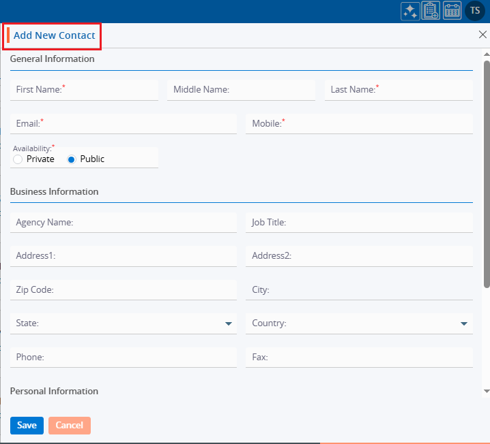Screen dimensions: 490x444
Task: Click the First Name field
Action: pyautogui.click(x=84, y=90)
